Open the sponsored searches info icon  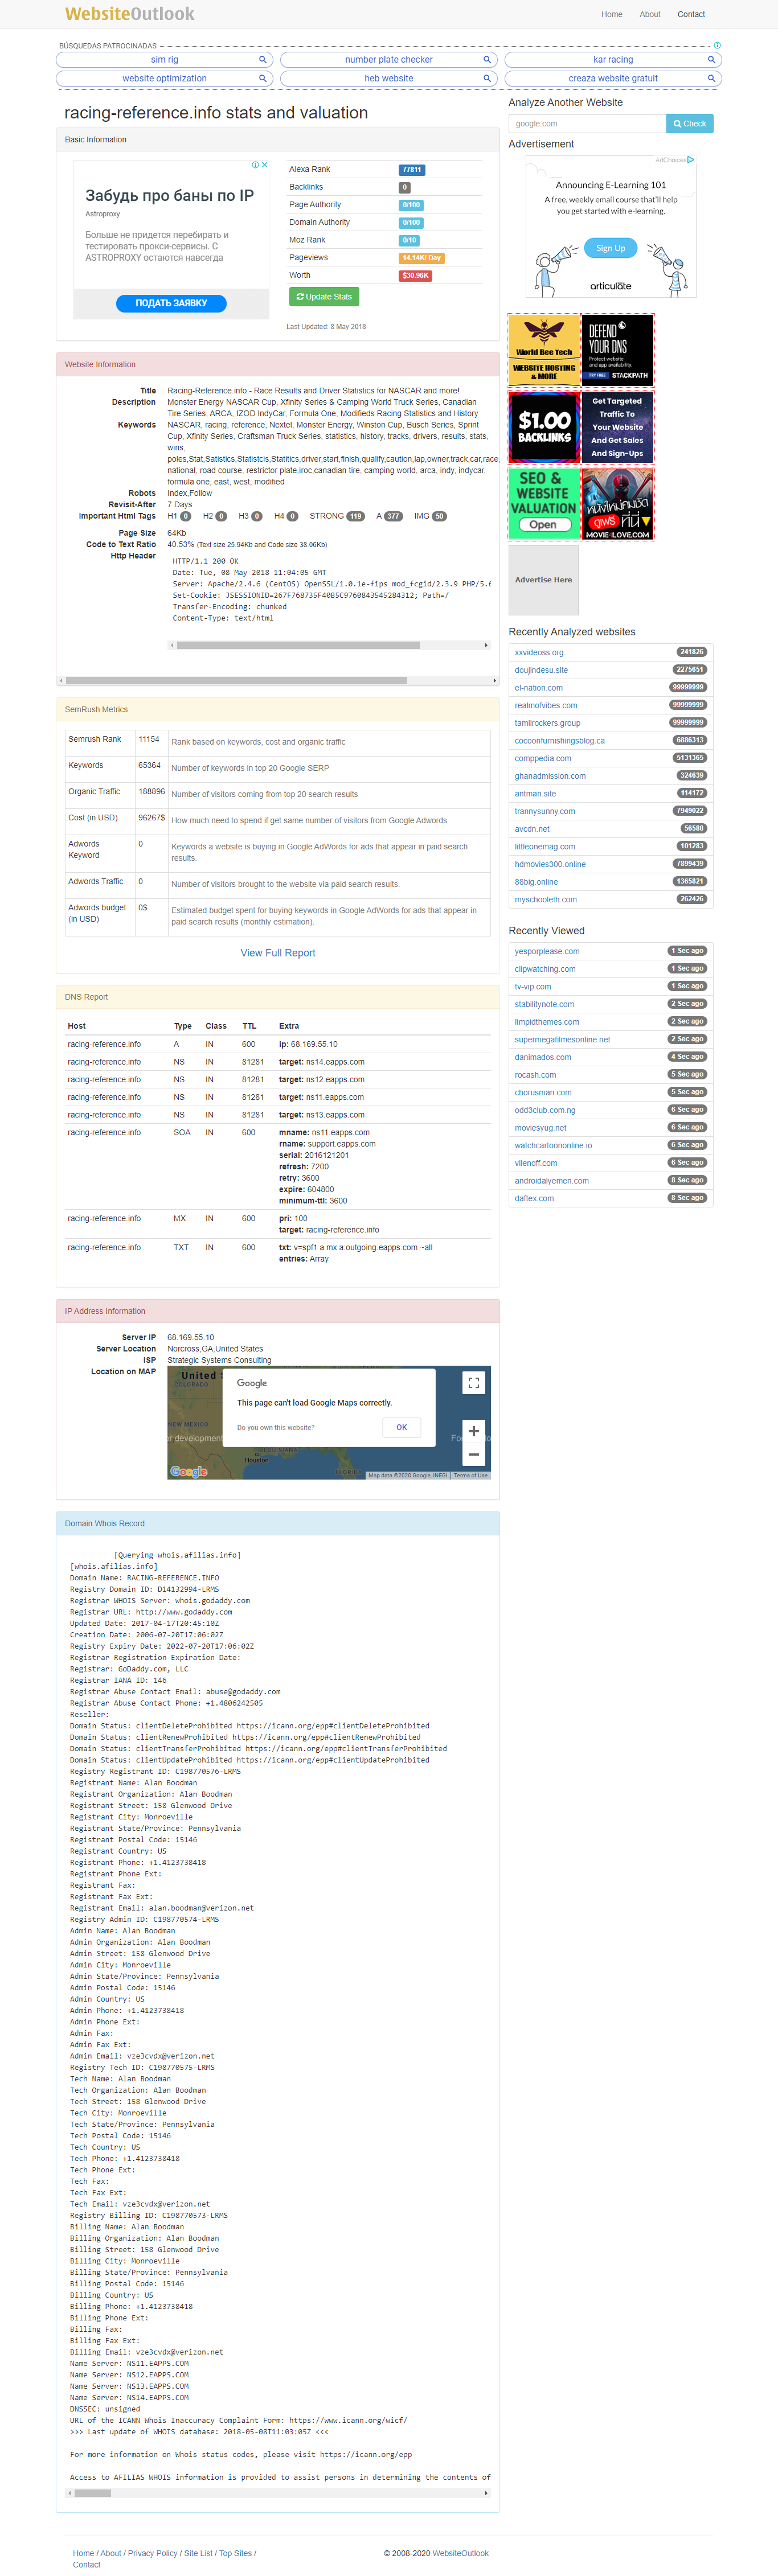point(717,45)
